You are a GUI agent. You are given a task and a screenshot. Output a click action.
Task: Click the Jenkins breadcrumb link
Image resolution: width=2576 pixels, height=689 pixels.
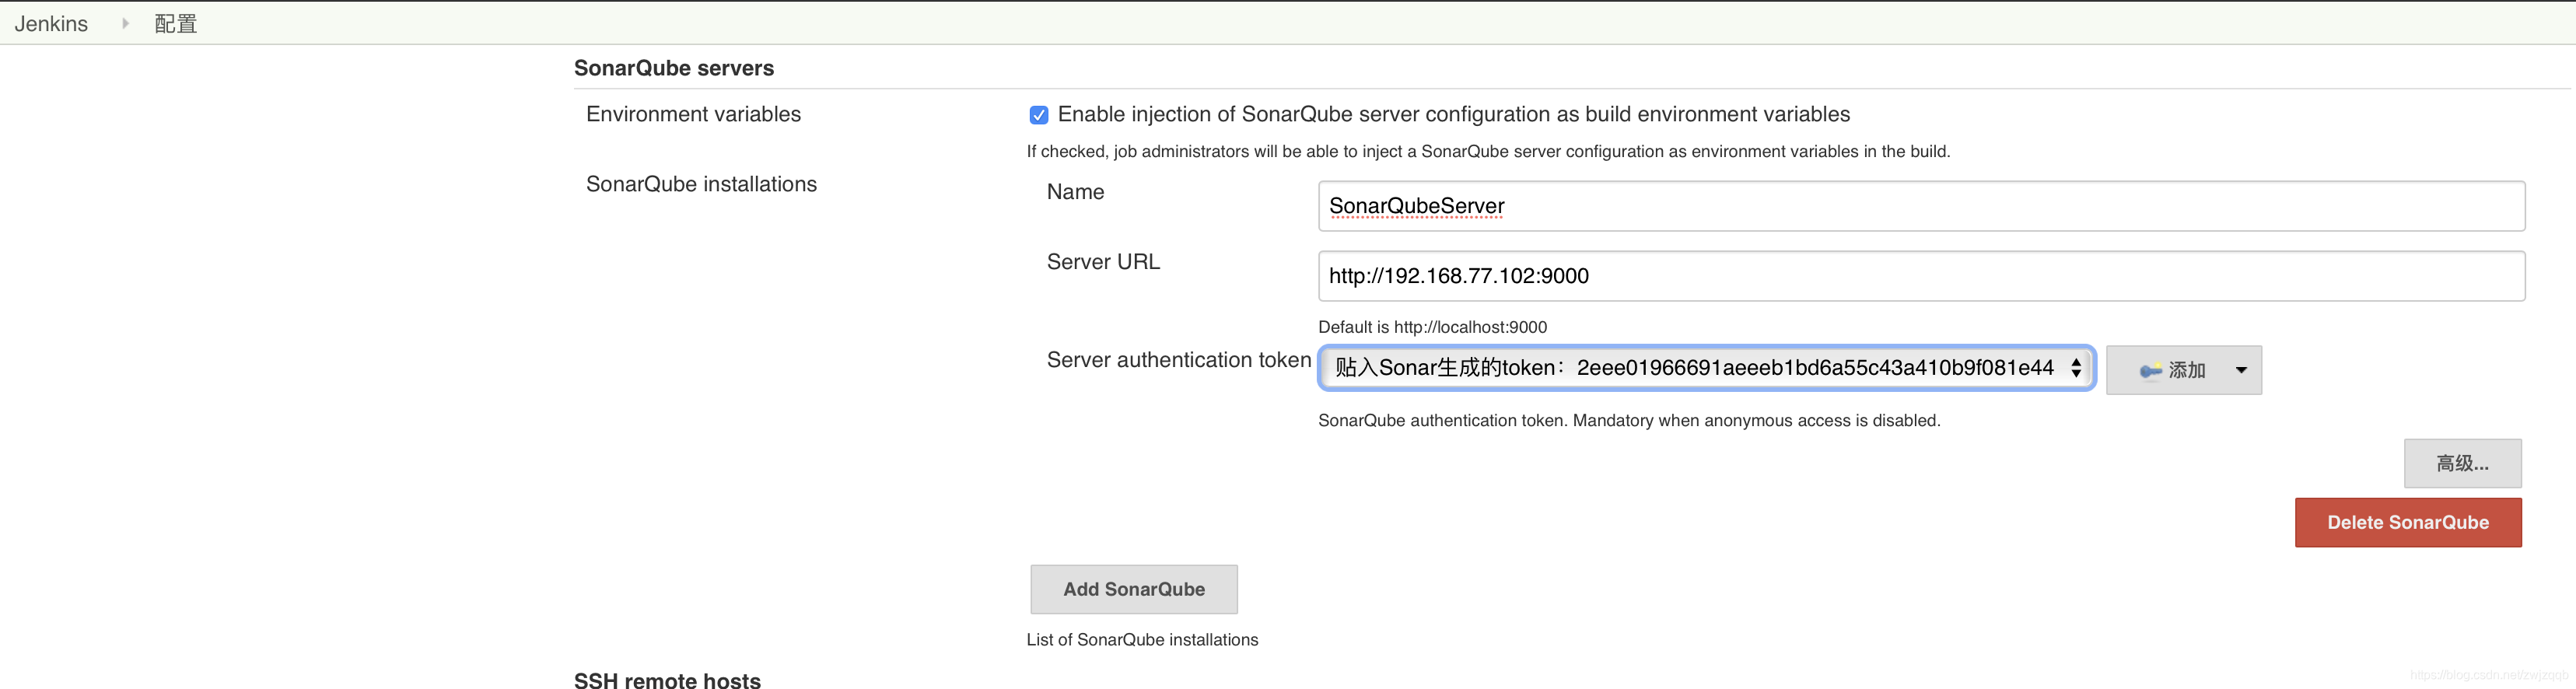tap(51, 24)
